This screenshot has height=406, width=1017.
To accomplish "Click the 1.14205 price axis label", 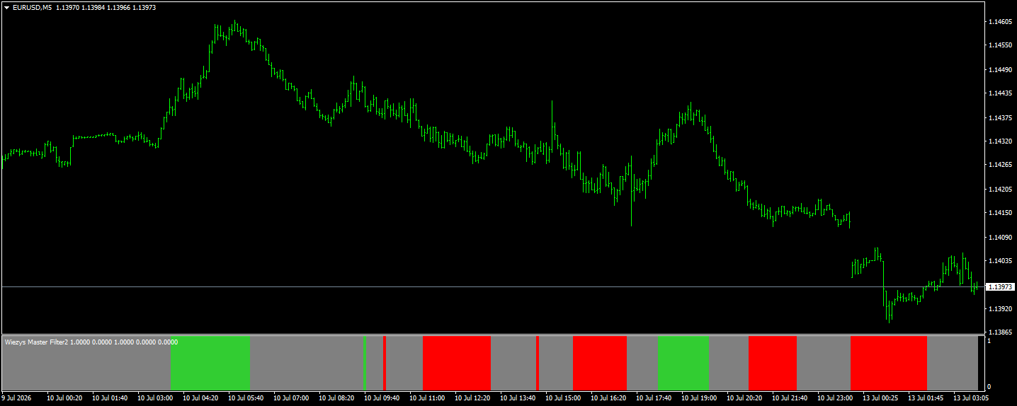I will coord(999,189).
